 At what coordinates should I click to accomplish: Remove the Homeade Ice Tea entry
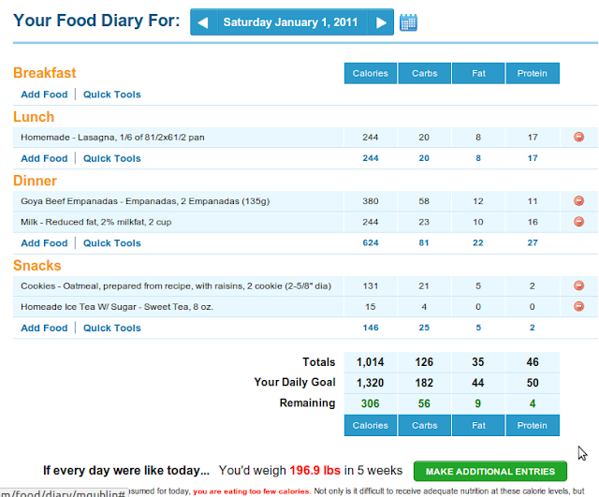click(x=578, y=306)
